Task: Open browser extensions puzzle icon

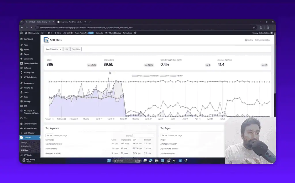Action: (261, 27)
